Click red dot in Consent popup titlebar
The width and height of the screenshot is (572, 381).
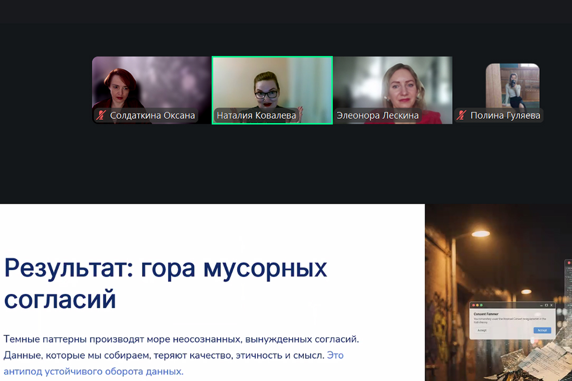pyautogui.click(x=473, y=305)
